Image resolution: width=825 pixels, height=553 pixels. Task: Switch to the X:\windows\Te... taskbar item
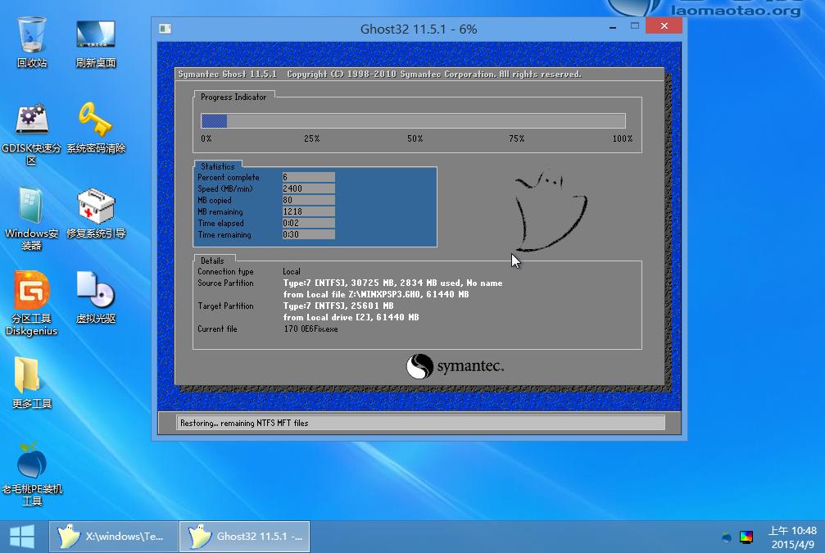112,537
